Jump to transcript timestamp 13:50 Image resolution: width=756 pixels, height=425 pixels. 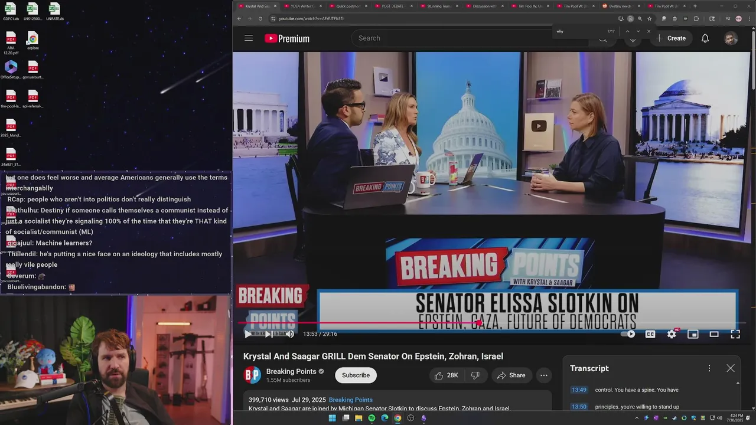[x=579, y=407]
